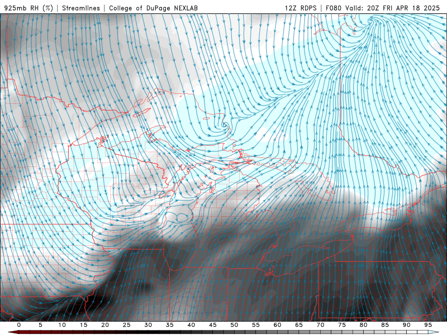Image resolution: width=447 pixels, height=335 pixels.
Task: Click the scale number "80"
Action: point(363,325)
